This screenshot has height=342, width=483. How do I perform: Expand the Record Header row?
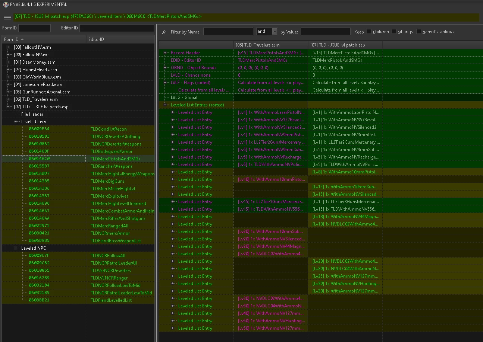coord(165,53)
